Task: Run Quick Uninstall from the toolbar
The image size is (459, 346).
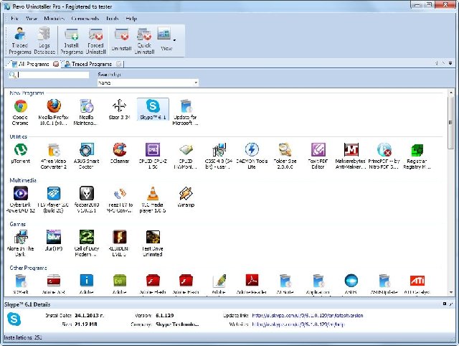Action: [x=144, y=40]
